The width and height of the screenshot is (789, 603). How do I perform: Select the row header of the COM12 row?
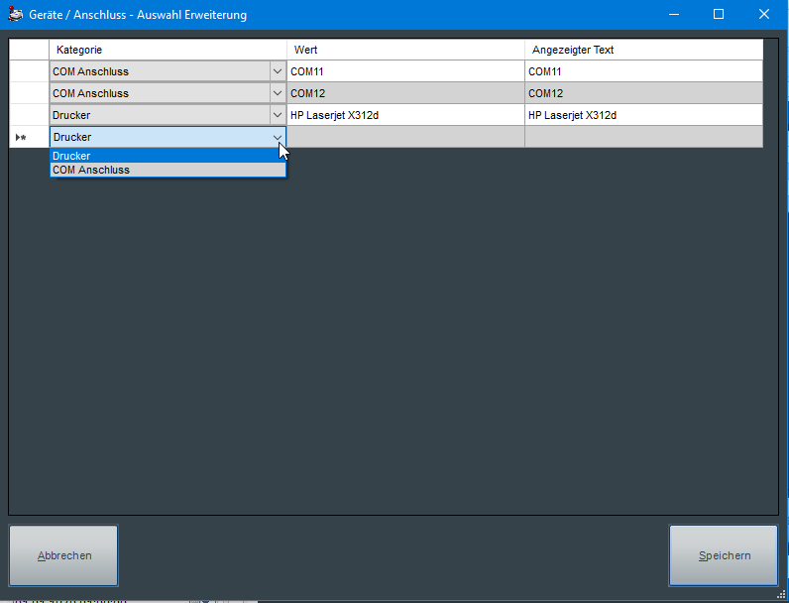pos(29,93)
